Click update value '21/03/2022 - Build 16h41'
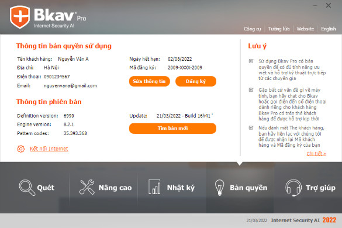342x228 pixels. pyautogui.click(x=184, y=116)
